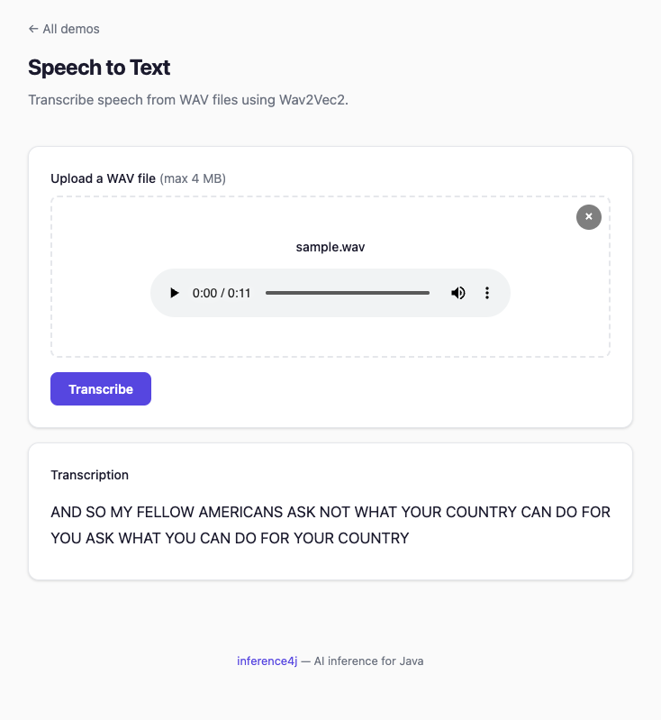Click the 0:00 / 0:11 time display
The width and height of the screenshot is (661, 720).
pos(222,293)
